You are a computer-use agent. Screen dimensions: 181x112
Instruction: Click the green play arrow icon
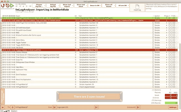[12, 6]
